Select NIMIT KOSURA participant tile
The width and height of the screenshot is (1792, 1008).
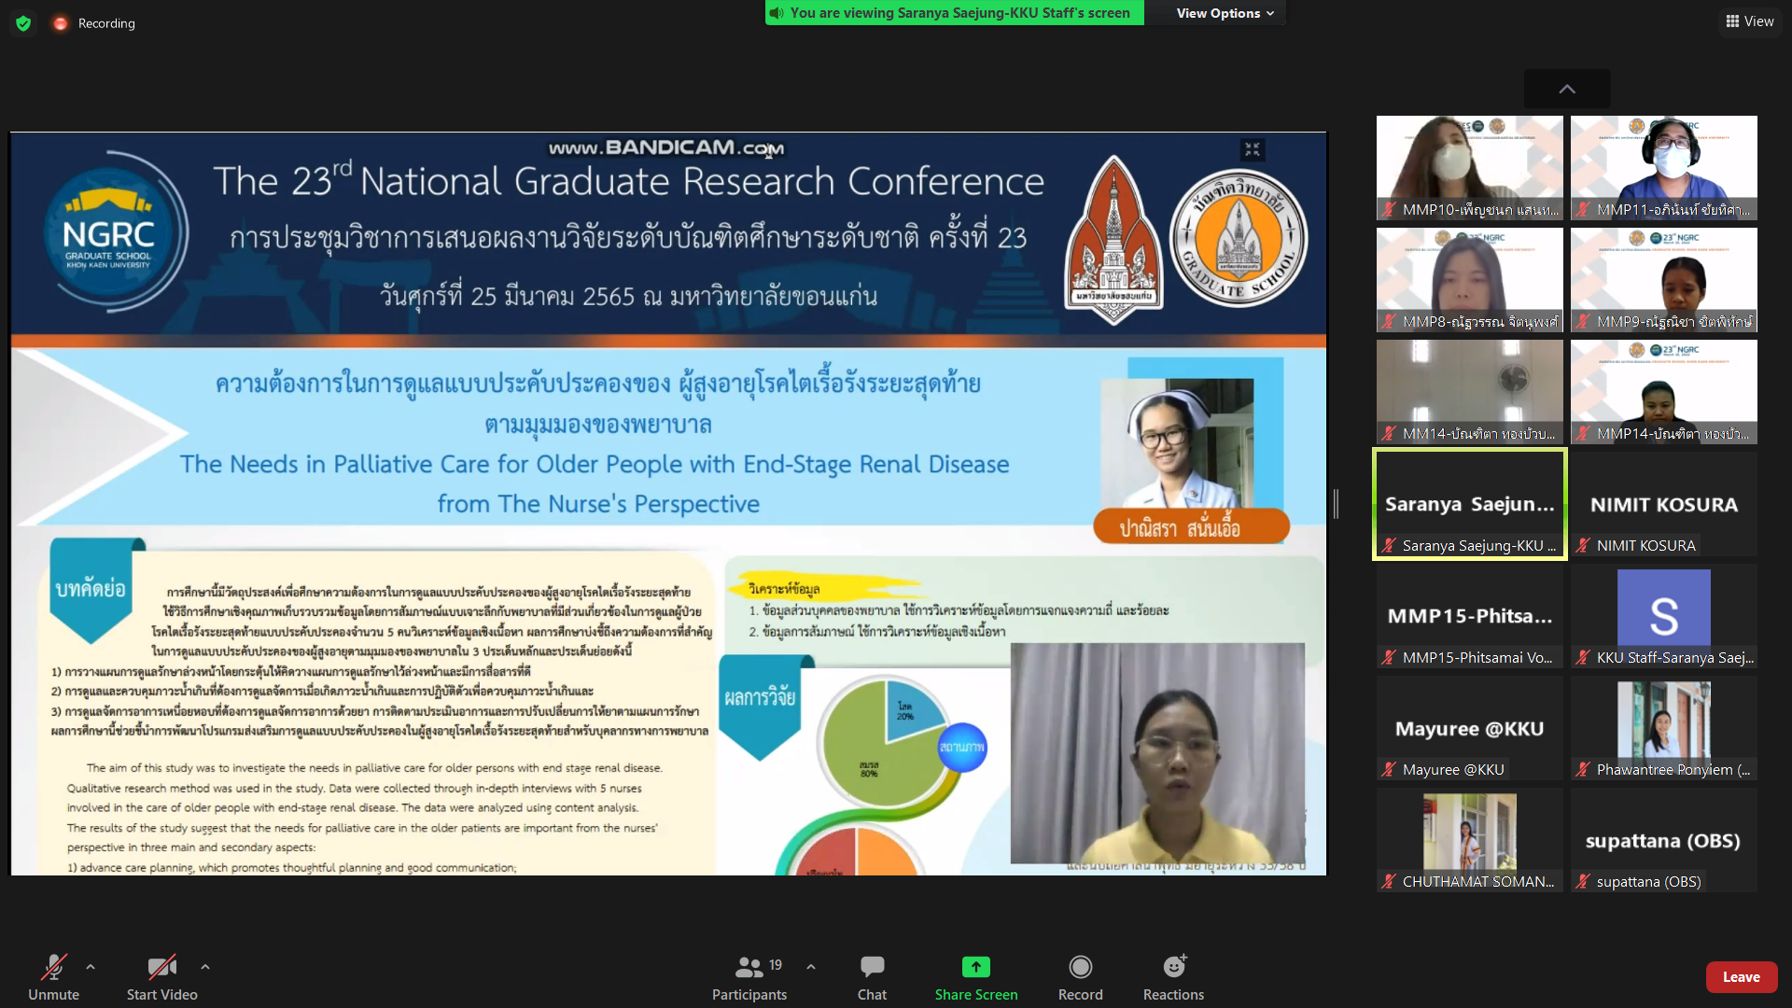1663,505
